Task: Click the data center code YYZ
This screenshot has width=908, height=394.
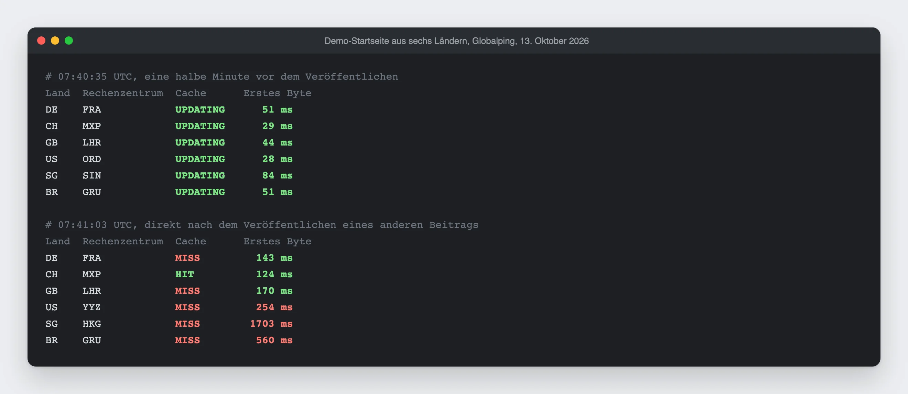Action: [91, 307]
